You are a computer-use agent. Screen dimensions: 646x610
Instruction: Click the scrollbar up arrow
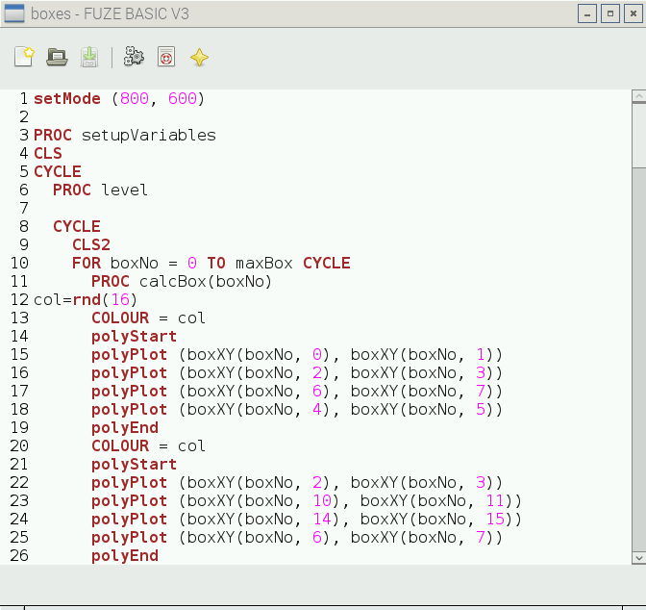coord(638,96)
